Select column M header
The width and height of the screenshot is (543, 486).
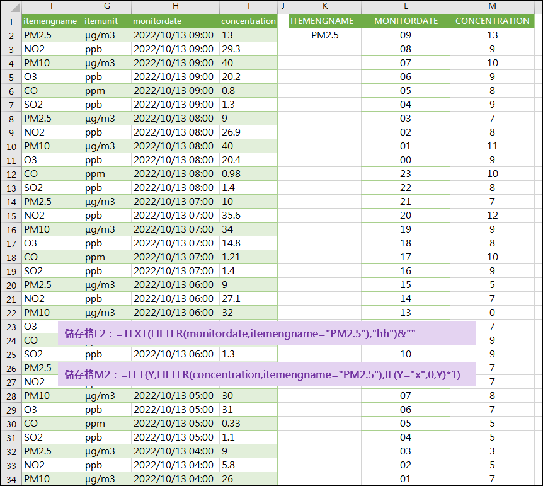tap(492, 6)
